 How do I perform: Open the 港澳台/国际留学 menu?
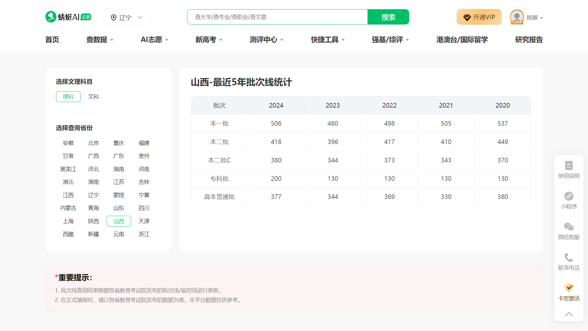(462, 40)
